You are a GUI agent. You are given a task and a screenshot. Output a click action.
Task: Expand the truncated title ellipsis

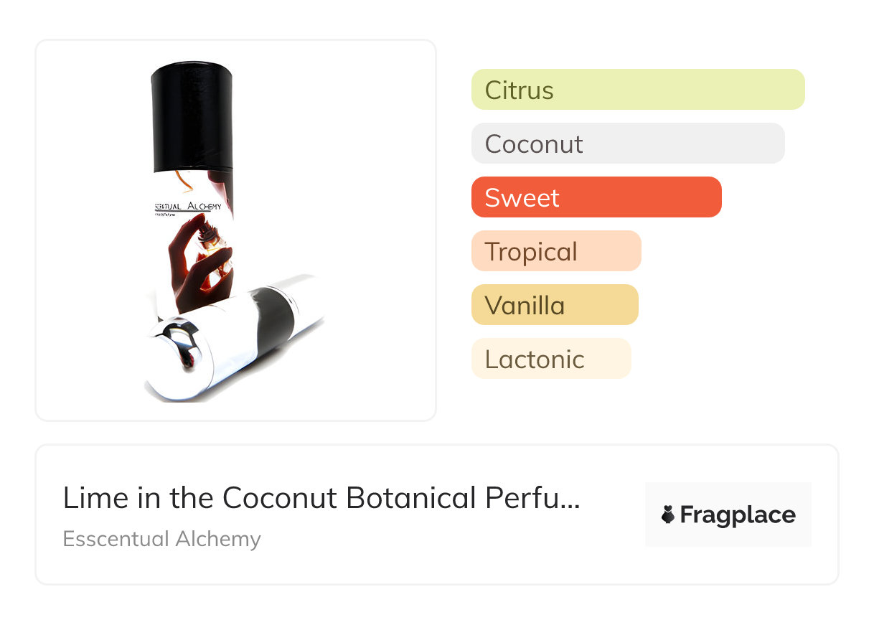(570, 499)
